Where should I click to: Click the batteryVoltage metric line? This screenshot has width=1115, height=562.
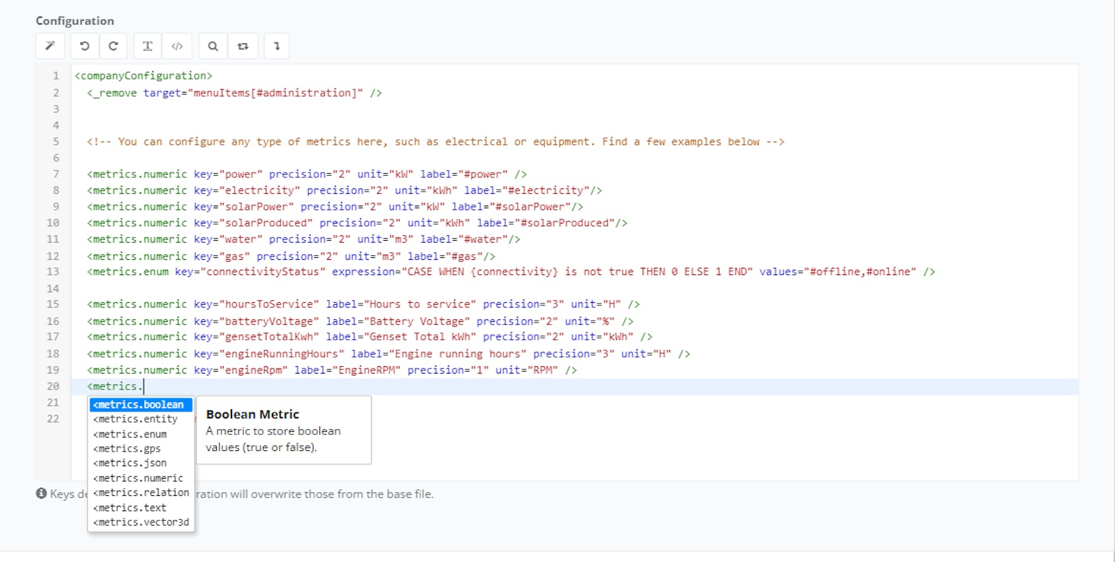(360, 321)
